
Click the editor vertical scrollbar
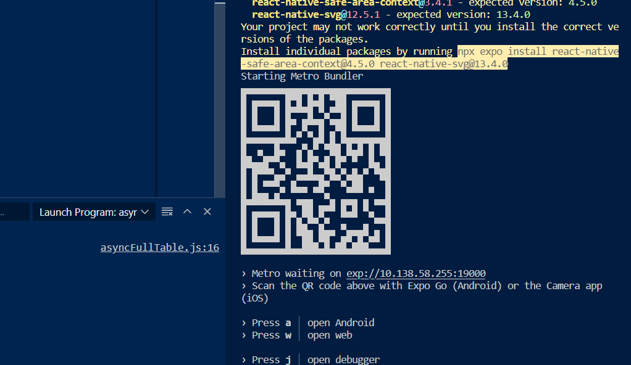pos(220,99)
